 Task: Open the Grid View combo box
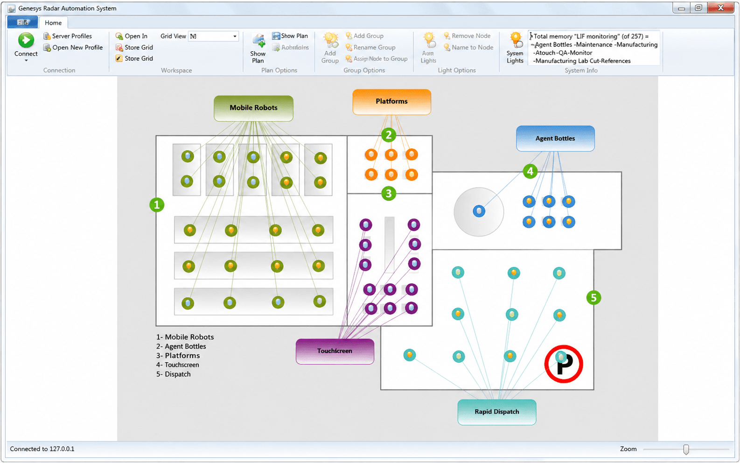[214, 36]
